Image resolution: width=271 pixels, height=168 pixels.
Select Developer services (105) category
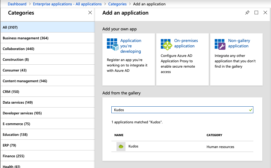click(x=48, y=113)
